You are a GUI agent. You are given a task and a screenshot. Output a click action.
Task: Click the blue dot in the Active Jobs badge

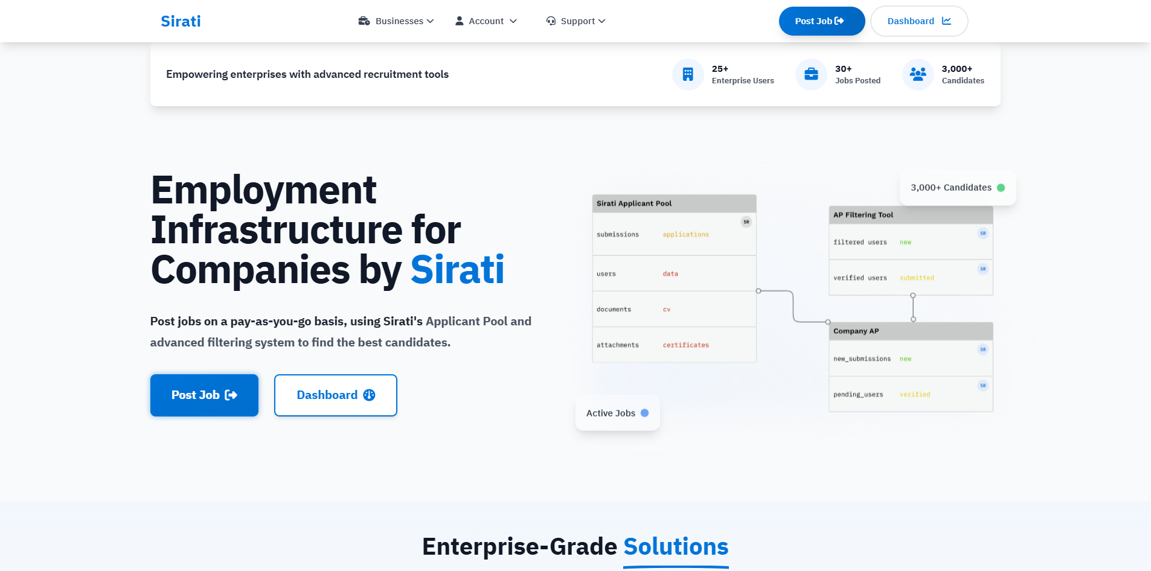(644, 413)
